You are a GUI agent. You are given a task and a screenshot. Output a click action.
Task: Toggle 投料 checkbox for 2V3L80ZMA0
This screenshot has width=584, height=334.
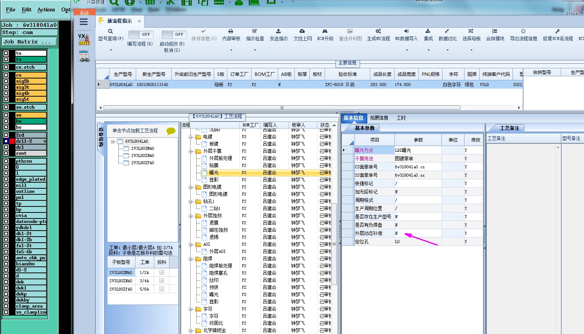coord(162,272)
